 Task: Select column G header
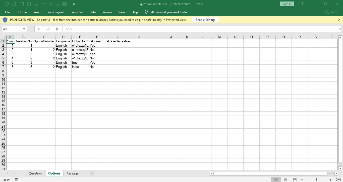118,37
